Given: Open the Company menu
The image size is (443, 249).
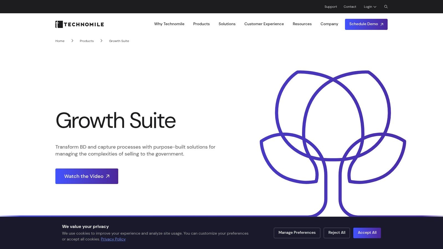Looking at the screenshot, I should 329,24.
